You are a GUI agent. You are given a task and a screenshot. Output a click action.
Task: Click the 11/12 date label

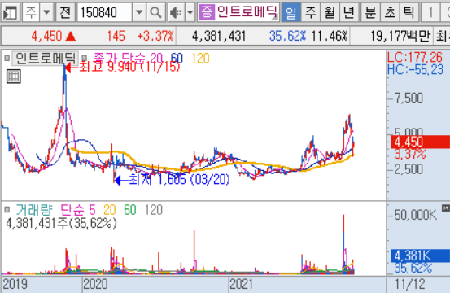410,284
